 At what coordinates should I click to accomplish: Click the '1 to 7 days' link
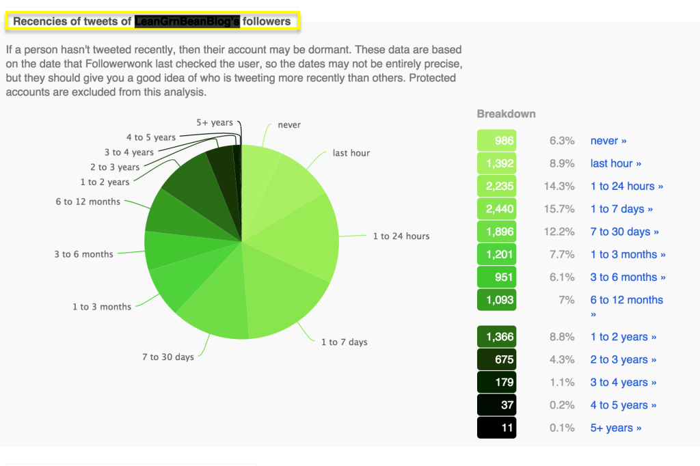(621, 209)
